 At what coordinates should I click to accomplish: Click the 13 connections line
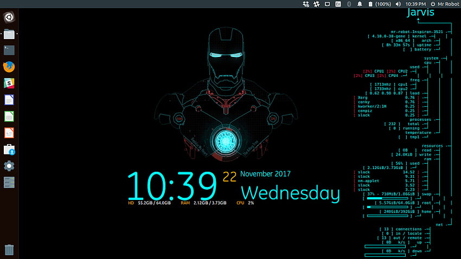pos(400,229)
